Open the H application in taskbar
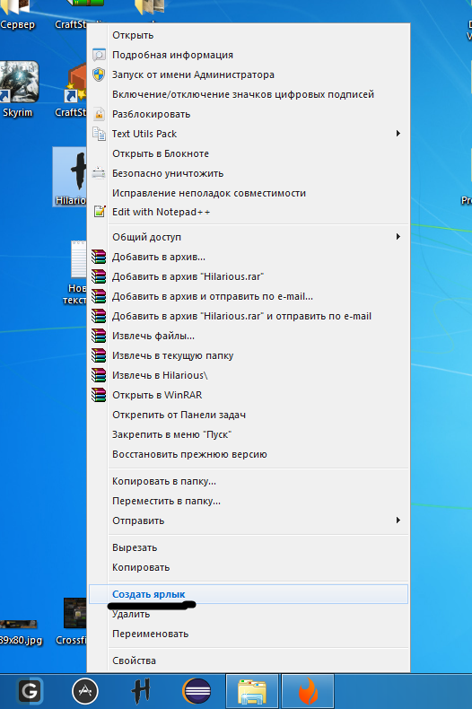This screenshot has height=709, width=472. [141, 691]
